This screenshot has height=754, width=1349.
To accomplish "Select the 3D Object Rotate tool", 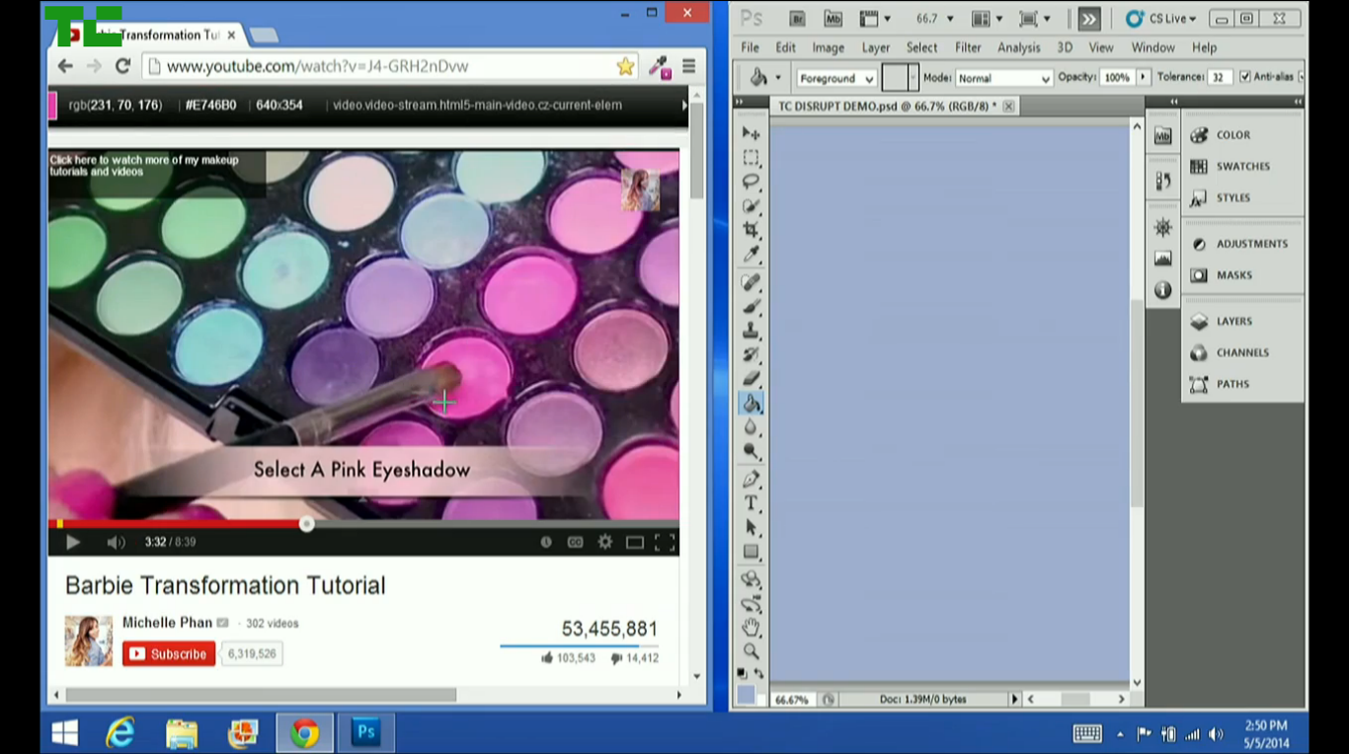I will (752, 579).
